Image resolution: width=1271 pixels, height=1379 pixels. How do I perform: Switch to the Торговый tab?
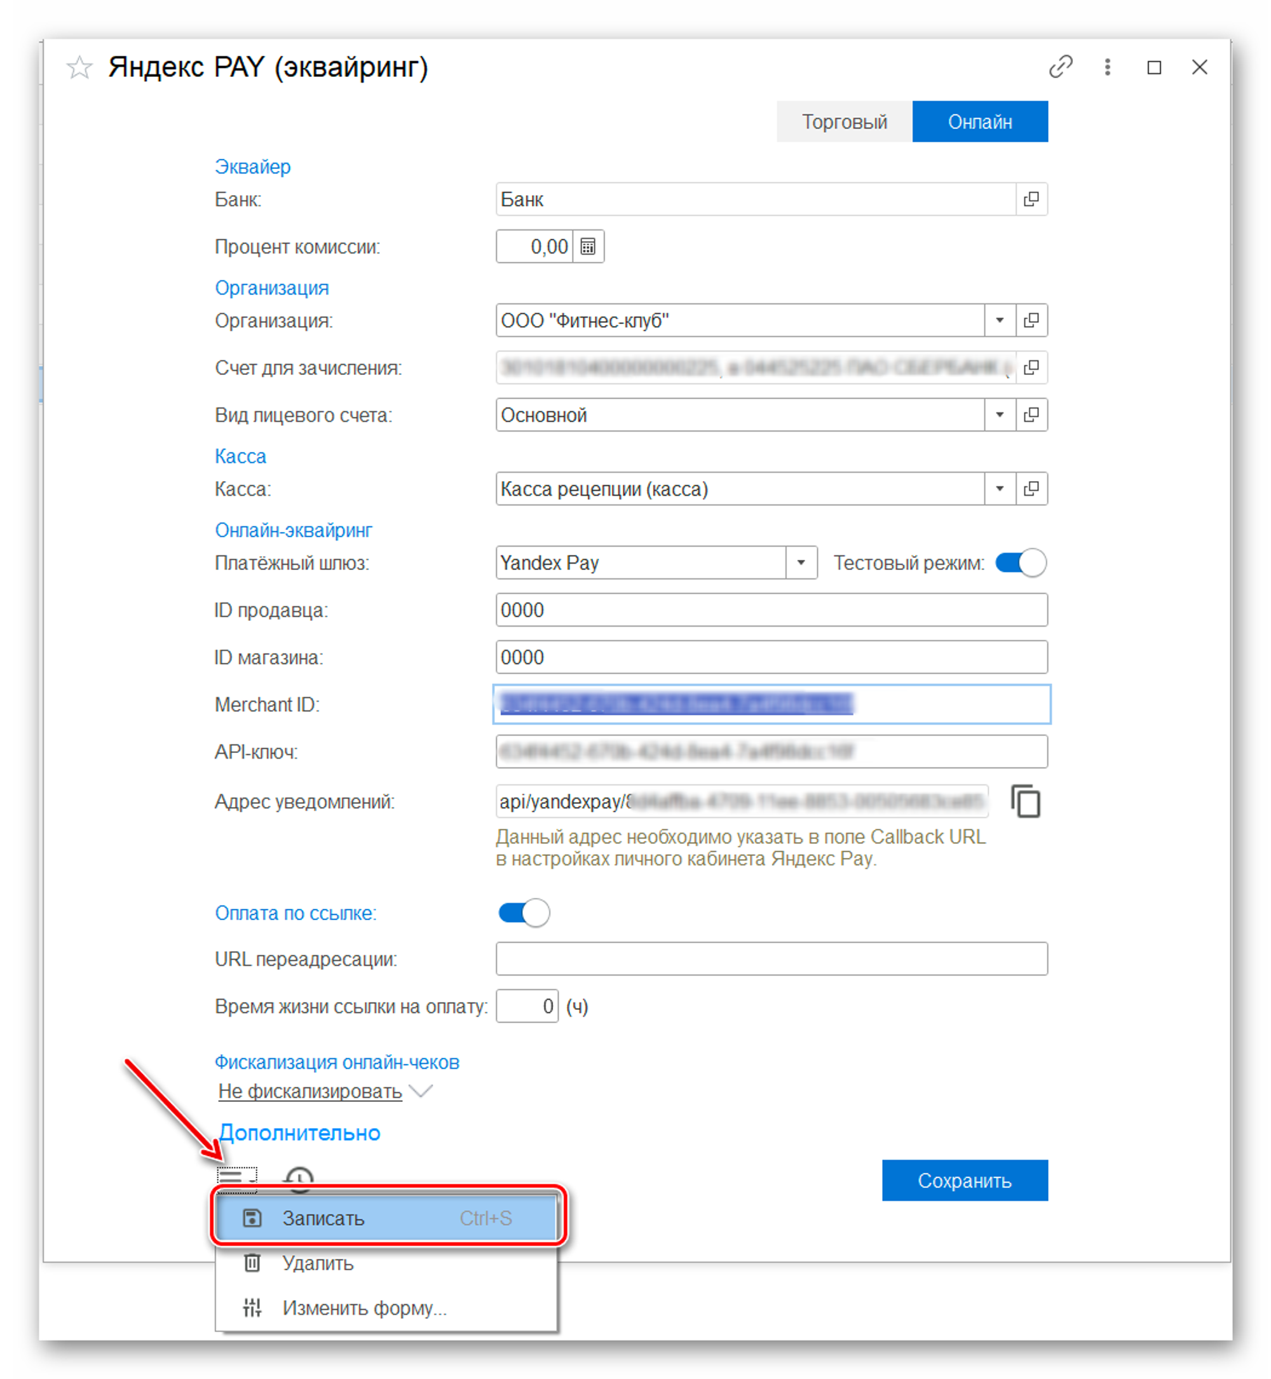click(x=844, y=122)
